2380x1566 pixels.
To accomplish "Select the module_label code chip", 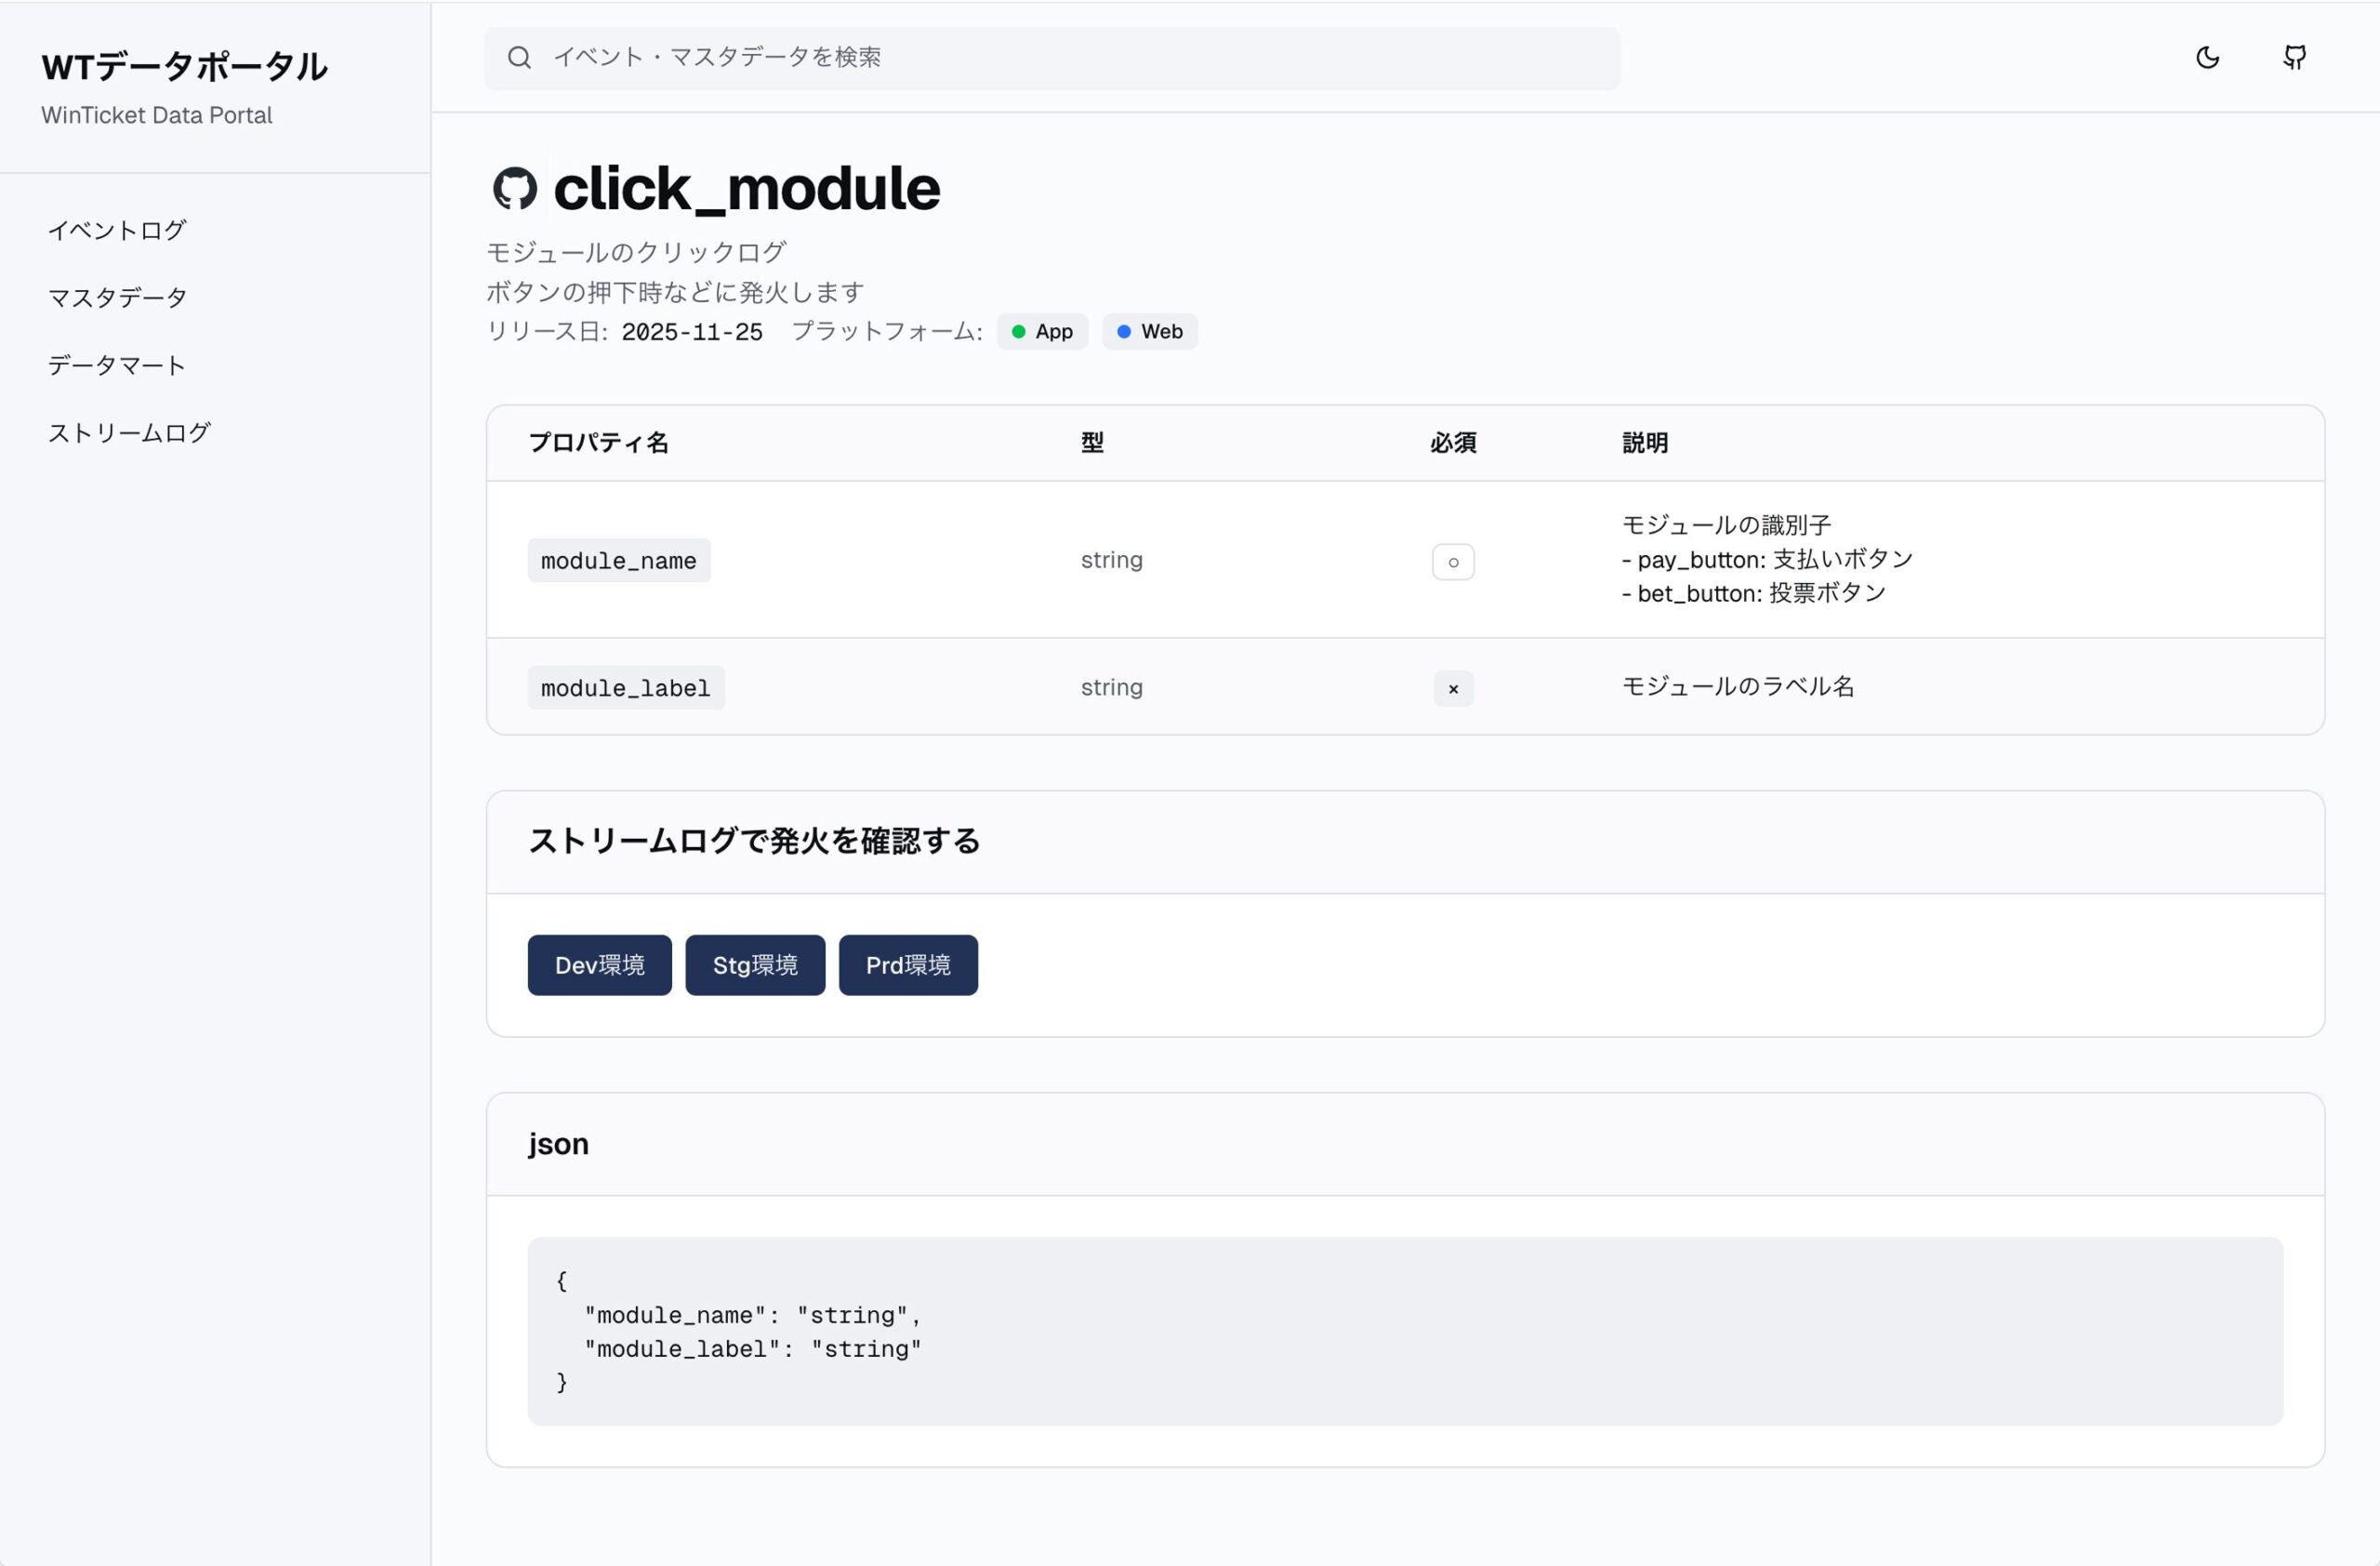I will point(626,687).
